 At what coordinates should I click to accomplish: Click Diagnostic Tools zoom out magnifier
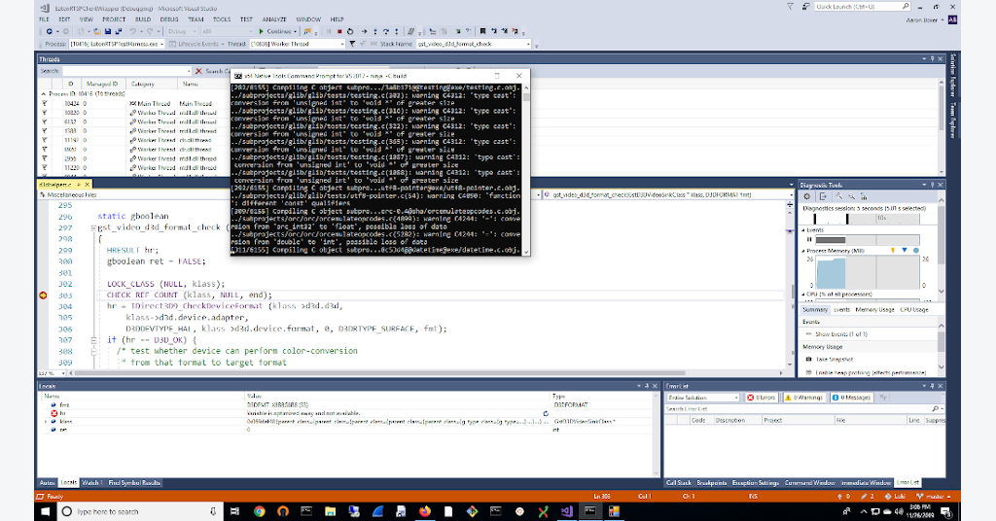pos(851,196)
